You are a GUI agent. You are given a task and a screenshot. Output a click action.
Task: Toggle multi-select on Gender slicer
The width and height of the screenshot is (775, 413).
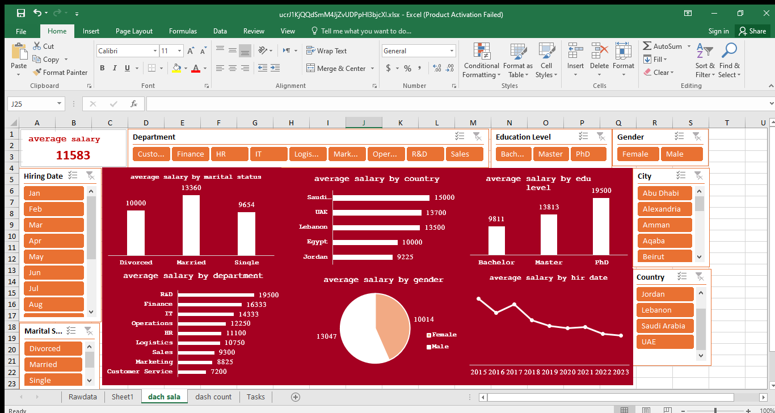point(679,137)
